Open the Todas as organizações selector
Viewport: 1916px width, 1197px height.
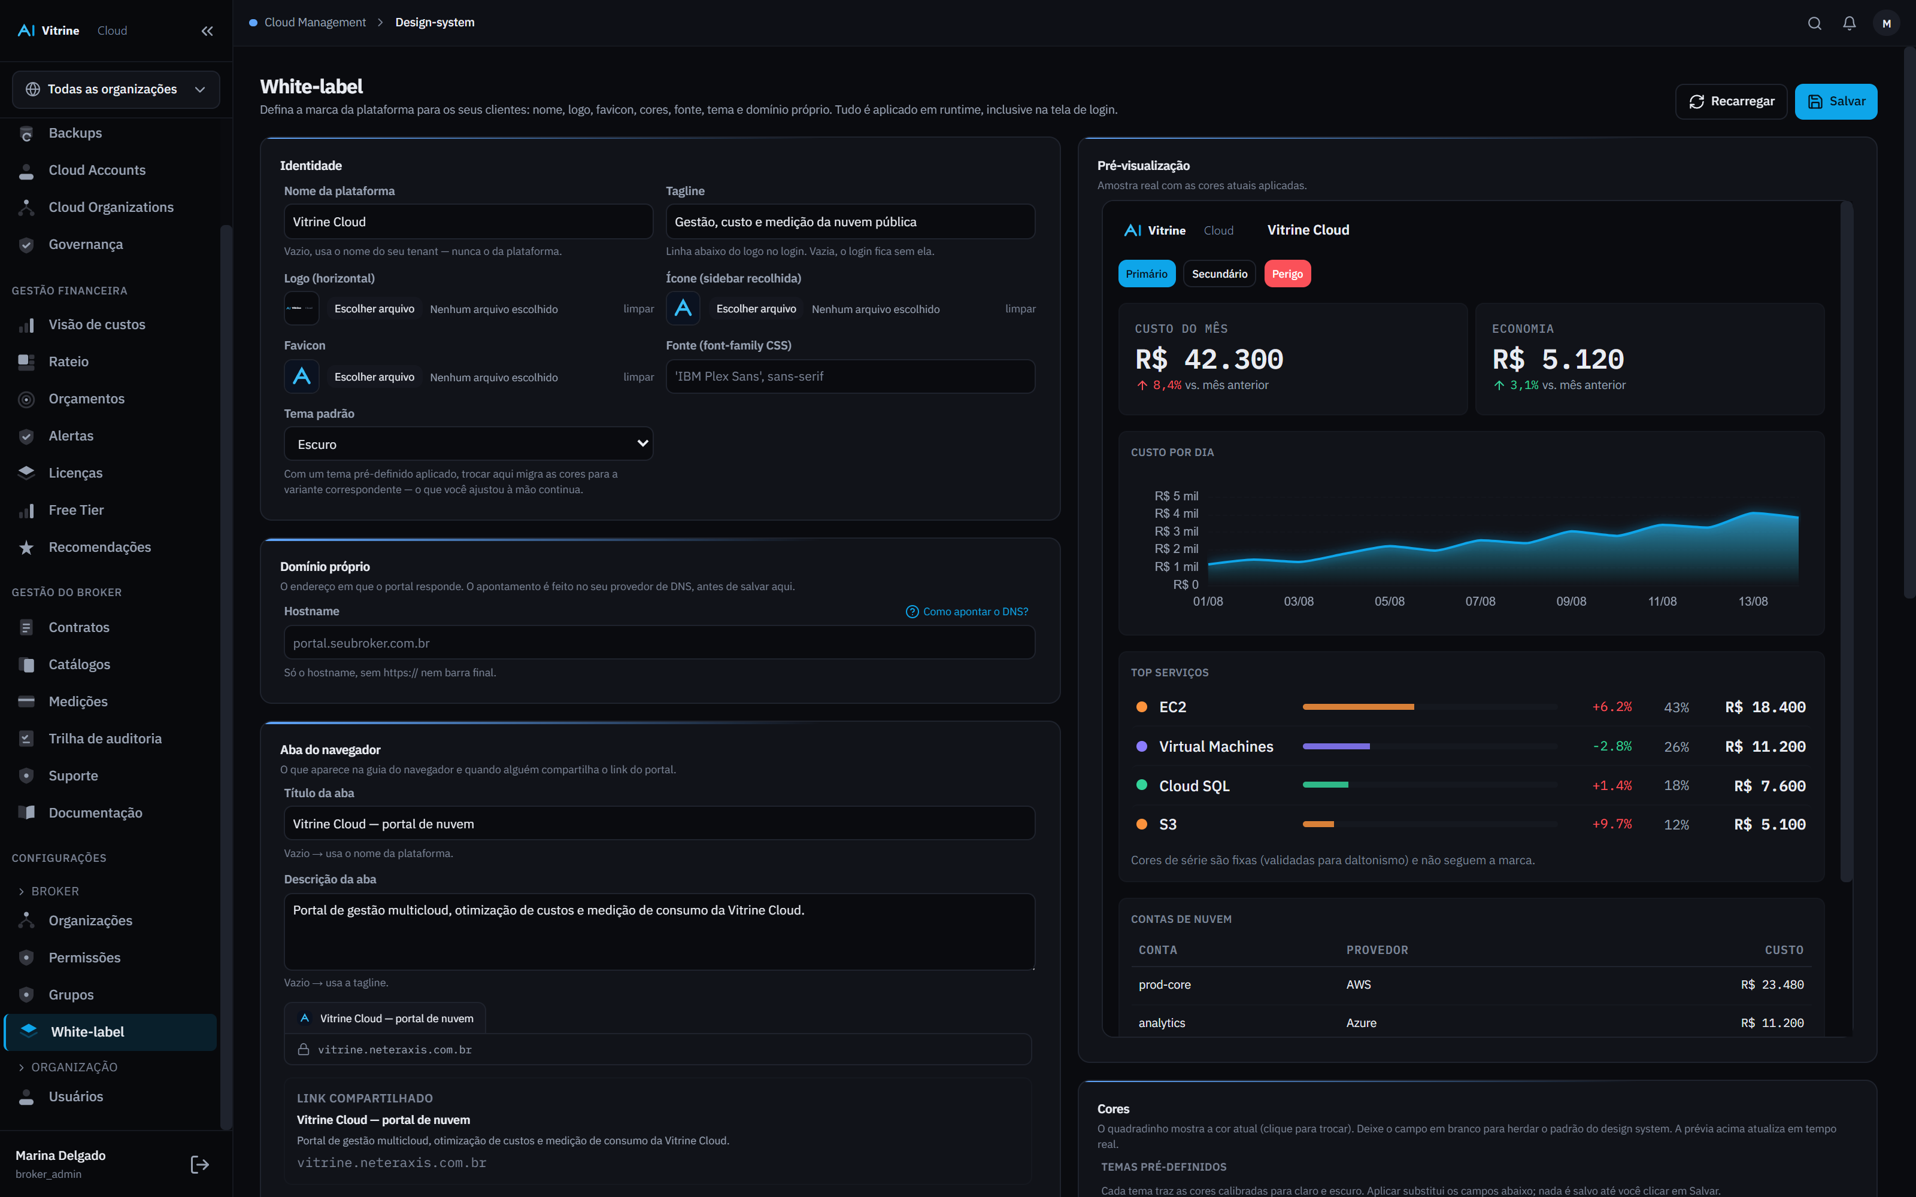point(116,89)
